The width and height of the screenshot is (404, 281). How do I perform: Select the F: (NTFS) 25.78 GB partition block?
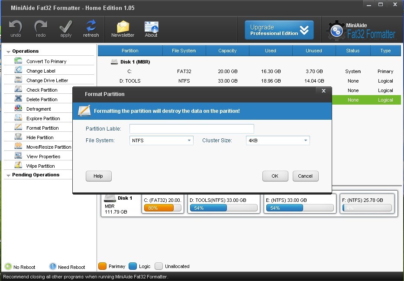tap(368, 204)
